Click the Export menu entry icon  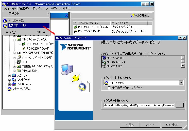pos(5,26)
